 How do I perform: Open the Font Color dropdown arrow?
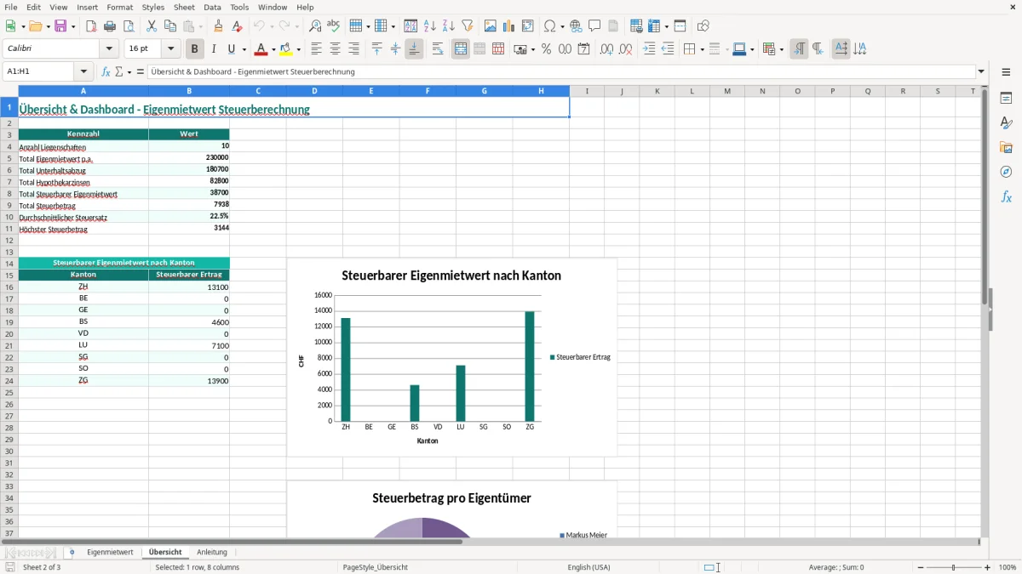(273, 49)
